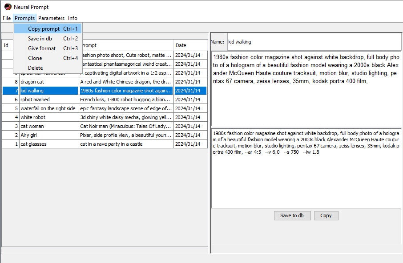403x263 pixels.
Task: Open the Info menu
Action: (x=73, y=18)
